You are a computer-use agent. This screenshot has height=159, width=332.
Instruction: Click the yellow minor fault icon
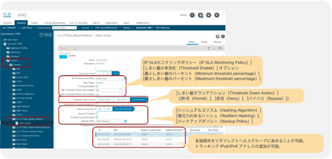pyautogui.click(x=70, y=48)
